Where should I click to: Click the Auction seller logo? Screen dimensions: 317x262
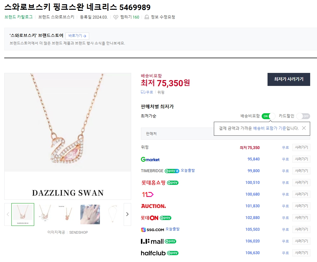pyautogui.click(x=153, y=206)
